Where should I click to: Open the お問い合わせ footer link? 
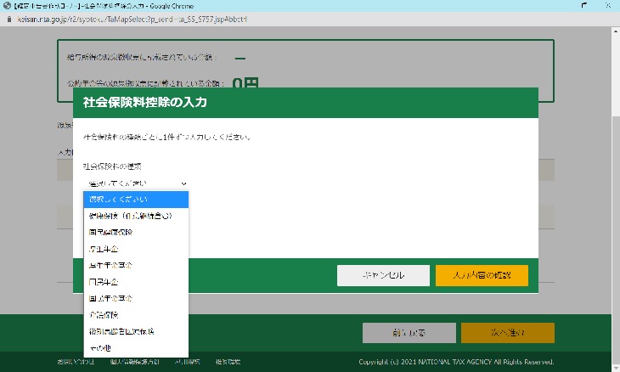(x=76, y=362)
